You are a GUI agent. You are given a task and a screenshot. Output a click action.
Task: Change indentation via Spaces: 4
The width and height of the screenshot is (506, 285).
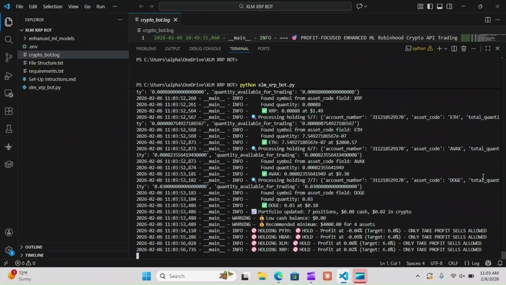point(415,263)
